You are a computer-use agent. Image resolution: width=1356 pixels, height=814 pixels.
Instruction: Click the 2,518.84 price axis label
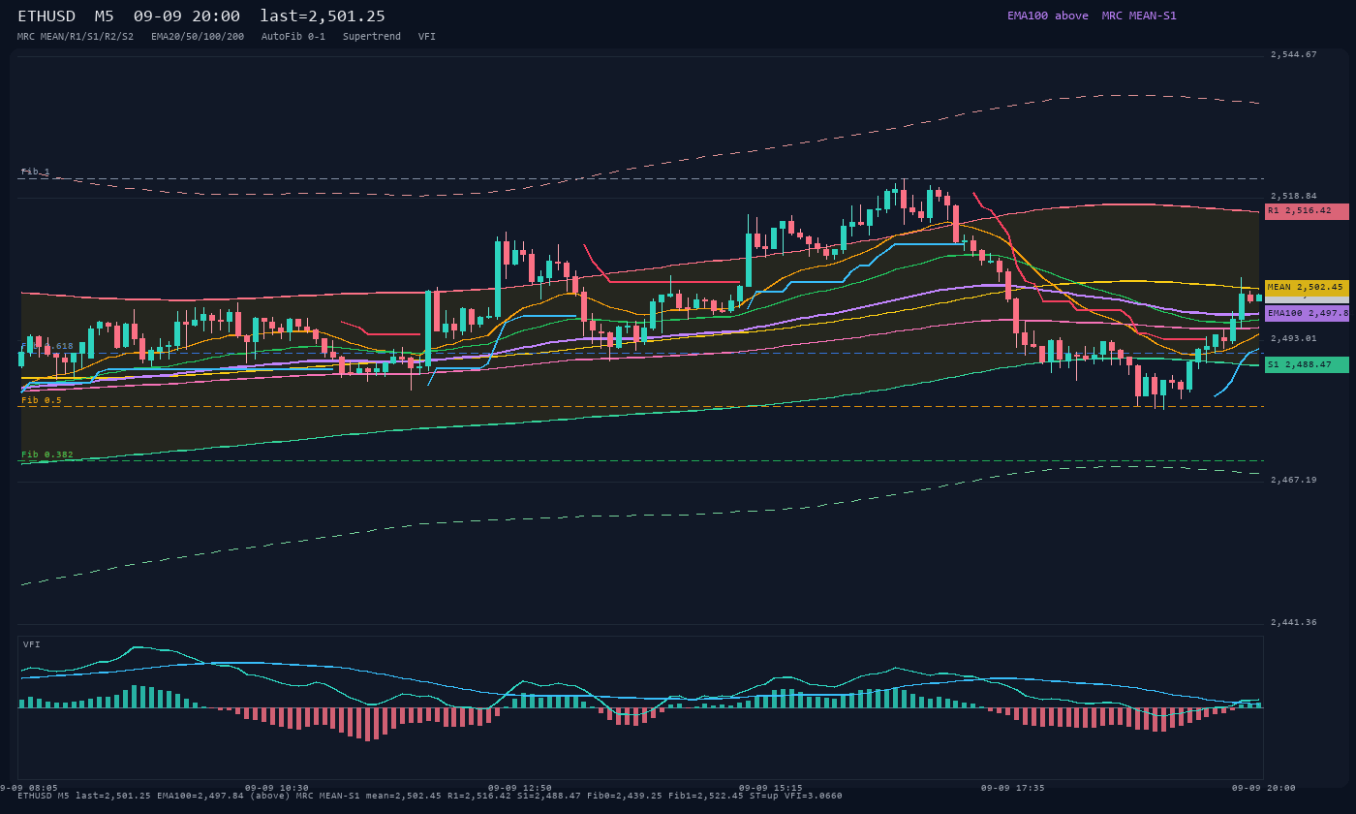[x=1294, y=197]
